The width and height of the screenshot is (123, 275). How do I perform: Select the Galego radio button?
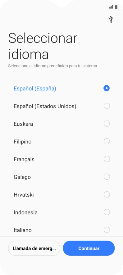[107, 177]
